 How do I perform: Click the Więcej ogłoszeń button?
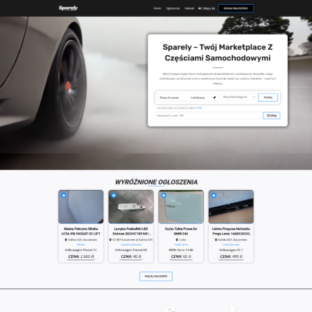click(156, 276)
